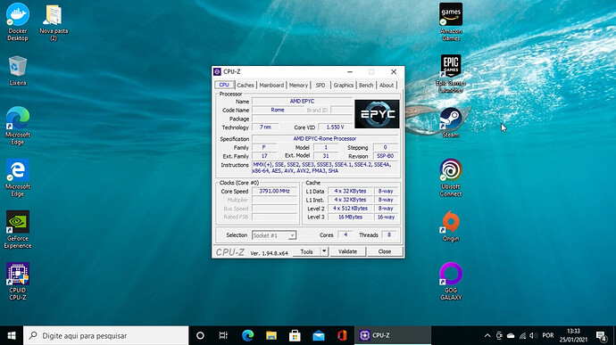616x345 pixels.
Task: Click the SSP-B0 revision value
Action: point(385,156)
